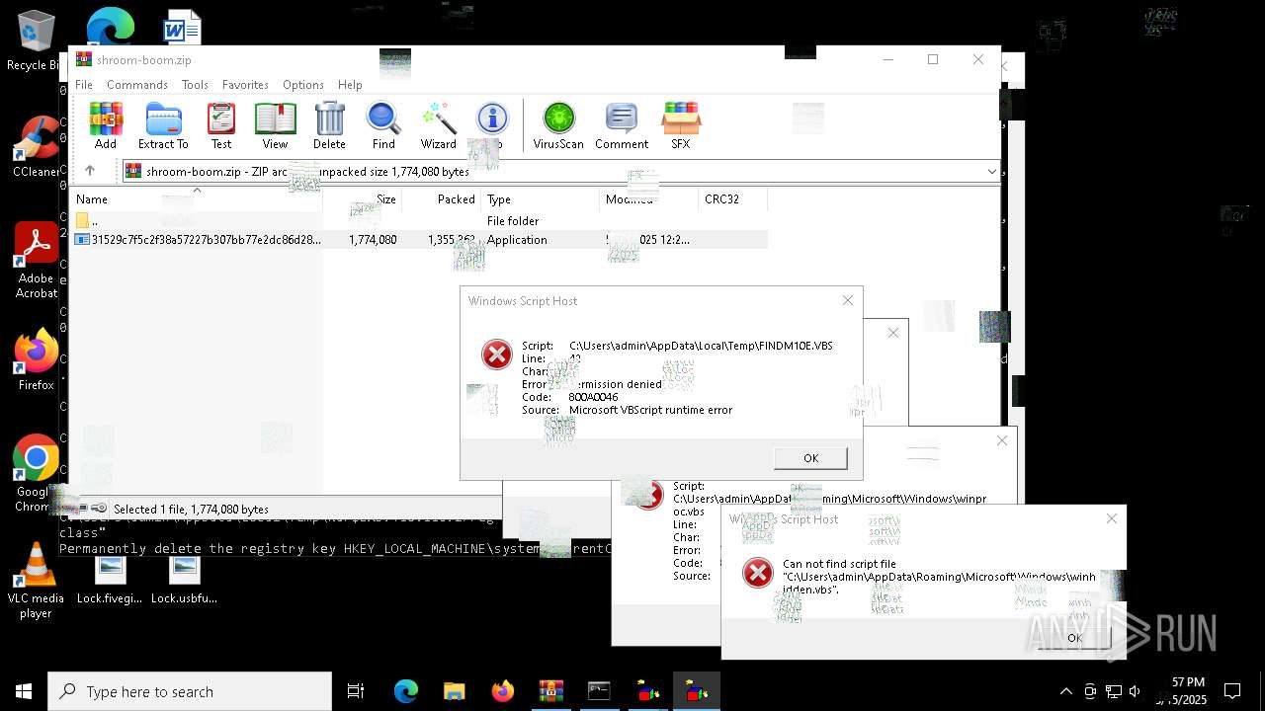Click the Add toolbar icon in WinRAR
The image size is (1265, 711).
106,125
